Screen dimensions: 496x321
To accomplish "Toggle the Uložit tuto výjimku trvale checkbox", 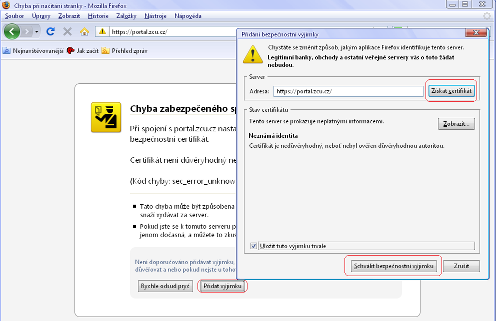I will (x=253, y=246).
